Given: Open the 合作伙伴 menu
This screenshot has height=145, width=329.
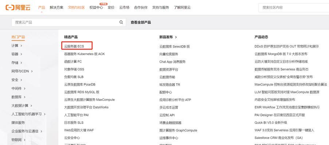Looking at the screenshot, I should click(x=141, y=8).
